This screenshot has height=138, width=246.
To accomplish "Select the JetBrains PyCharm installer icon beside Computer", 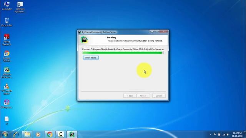I will click(x=20, y=7).
